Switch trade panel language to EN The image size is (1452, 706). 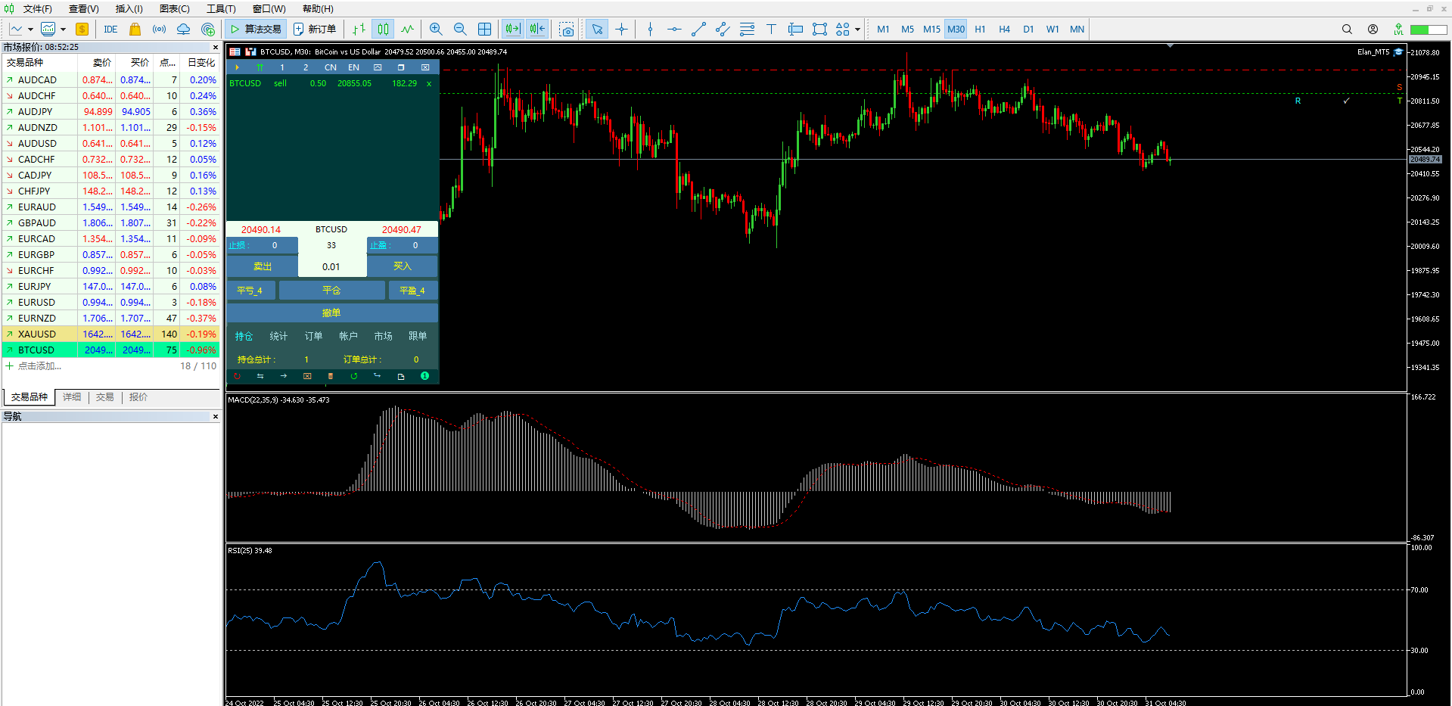(x=353, y=67)
